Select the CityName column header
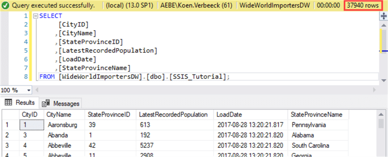 pyautogui.click(x=65, y=115)
